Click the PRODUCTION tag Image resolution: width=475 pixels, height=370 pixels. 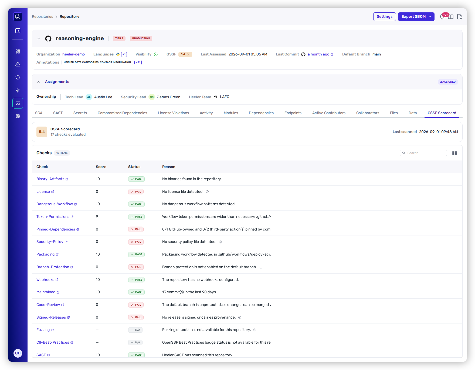(x=141, y=39)
